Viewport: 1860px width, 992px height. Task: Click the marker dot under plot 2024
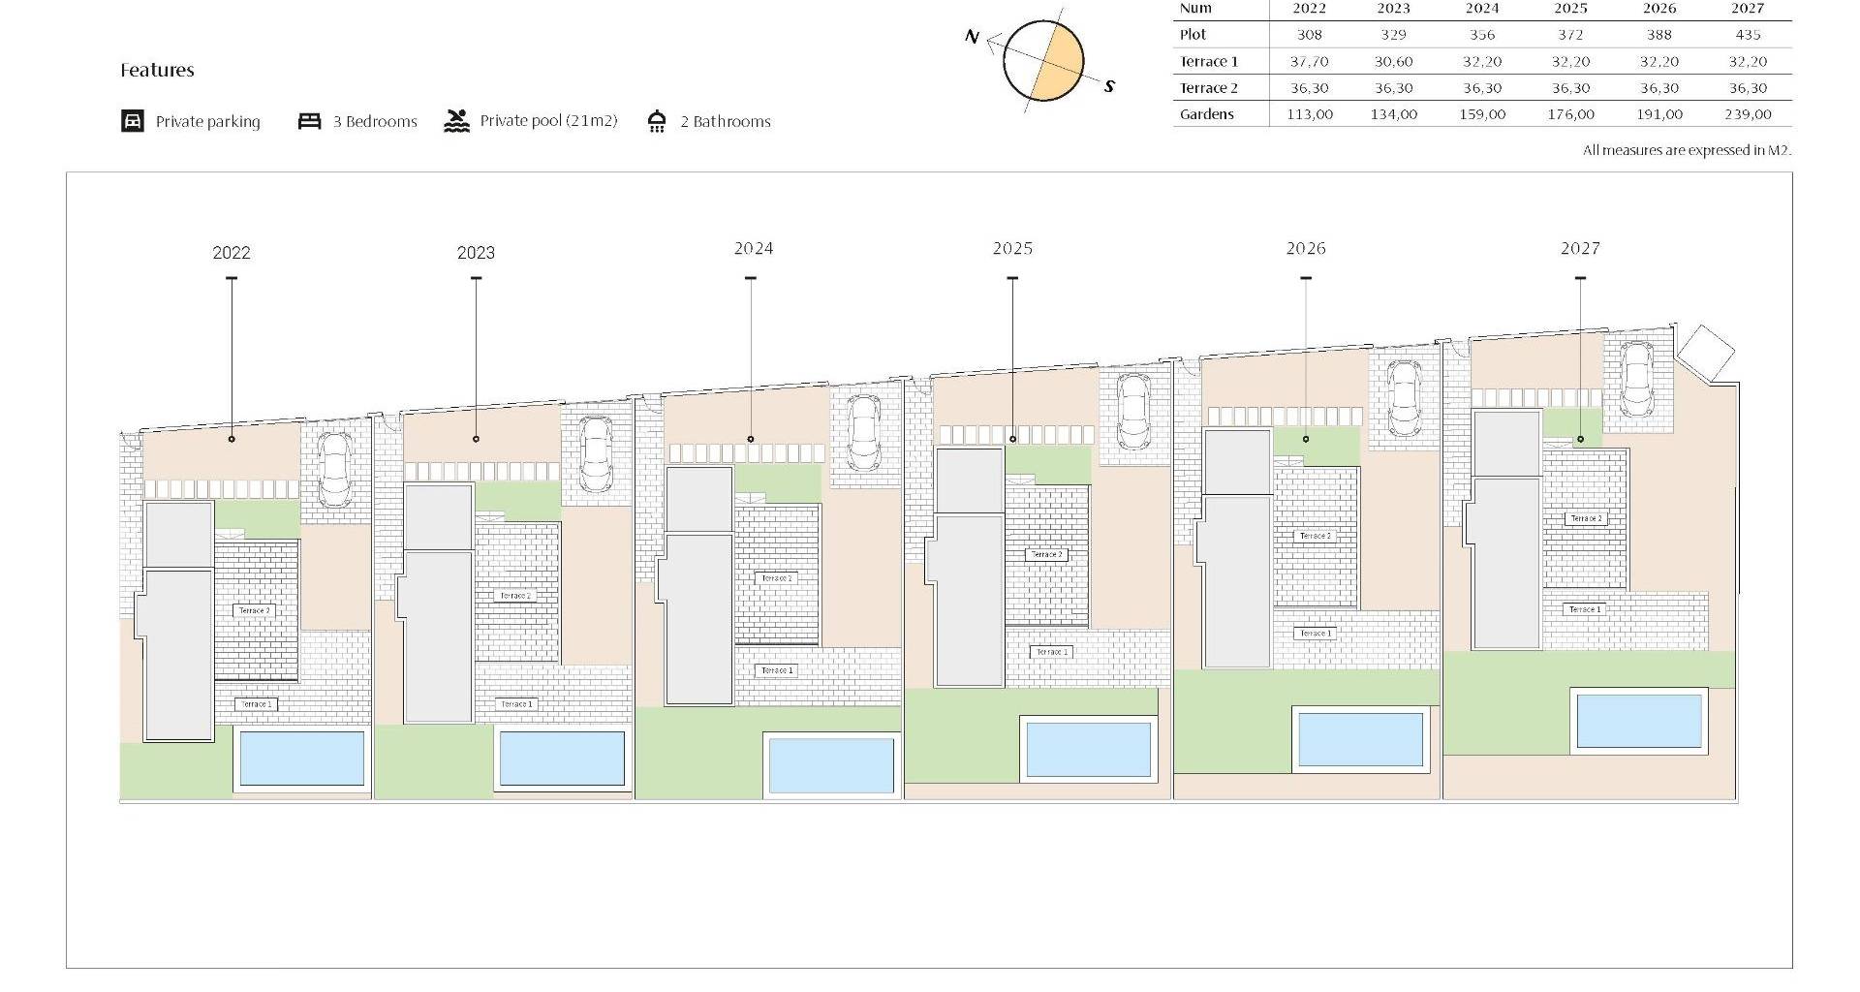(751, 439)
